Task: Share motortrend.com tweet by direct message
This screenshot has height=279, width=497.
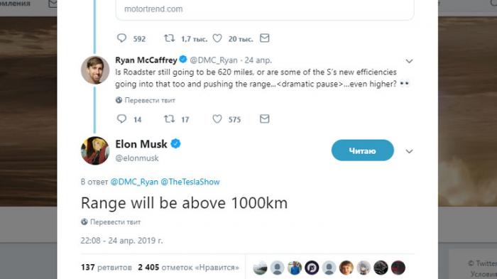Action: (265, 38)
